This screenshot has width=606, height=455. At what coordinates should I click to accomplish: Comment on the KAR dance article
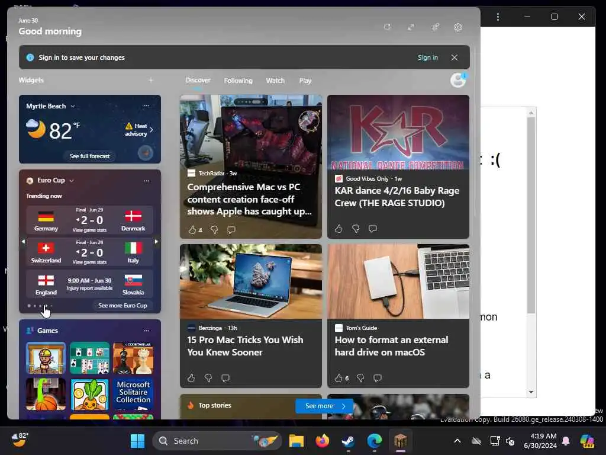(373, 229)
